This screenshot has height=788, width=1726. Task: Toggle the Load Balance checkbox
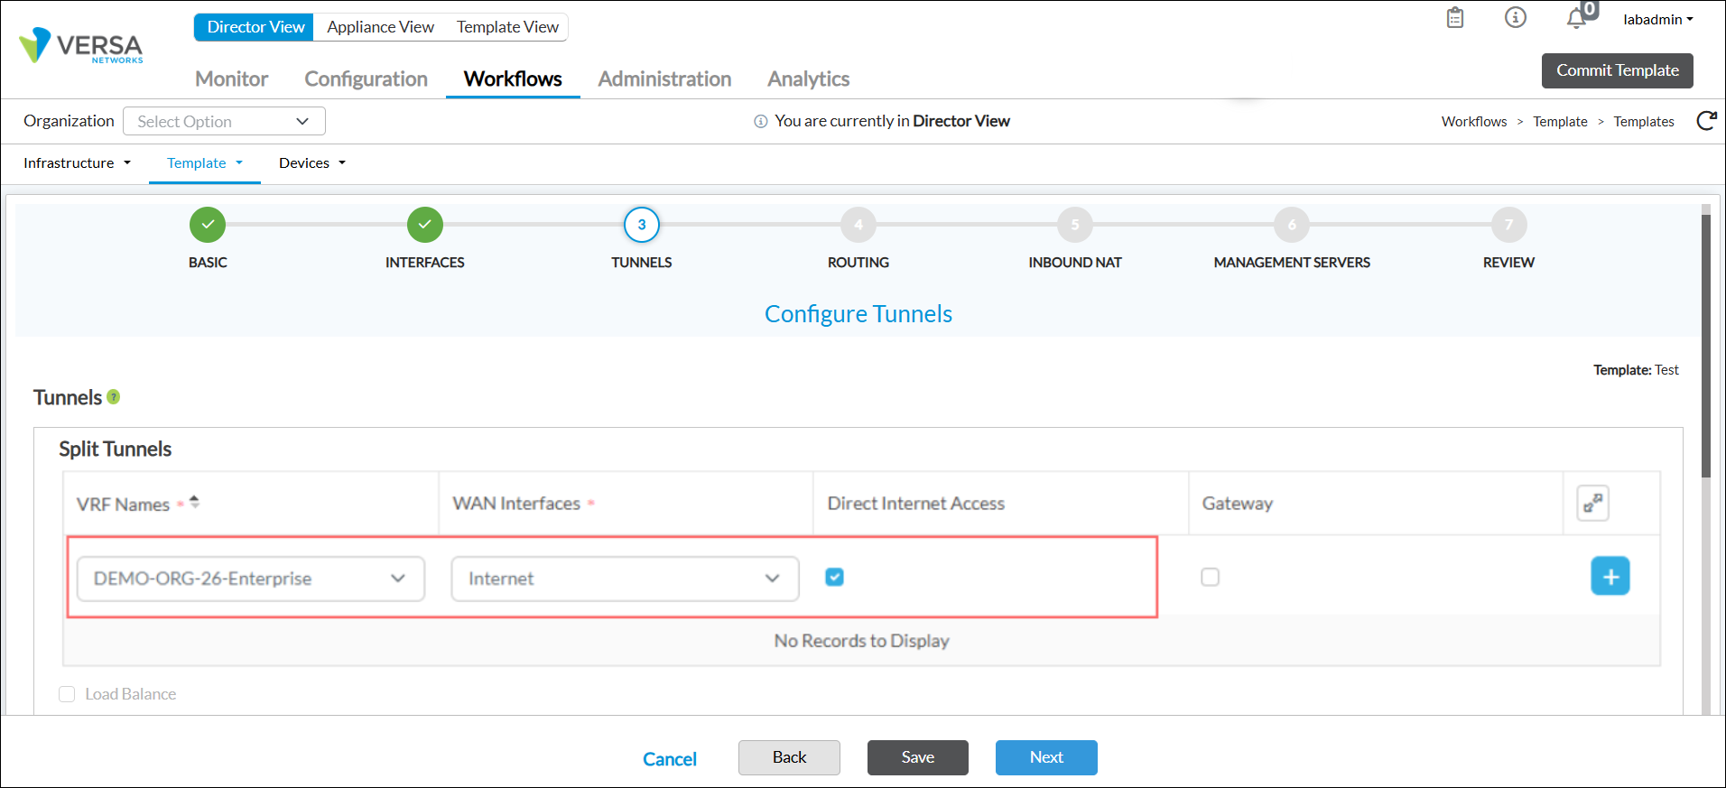[x=67, y=694]
